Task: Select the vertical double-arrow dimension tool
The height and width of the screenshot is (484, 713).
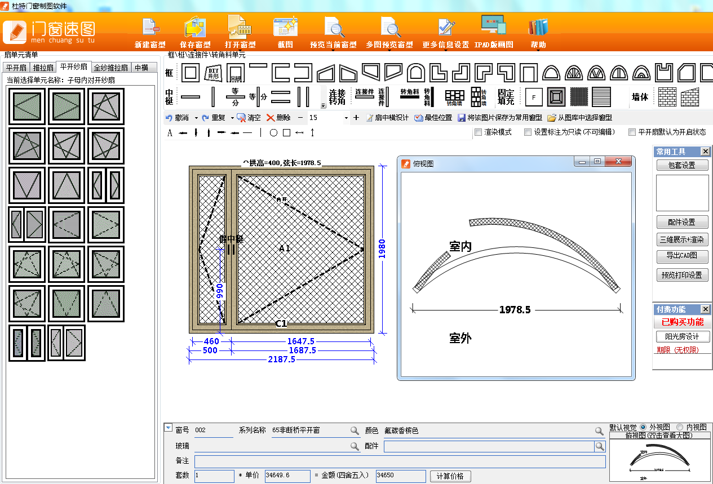Action: click(313, 133)
